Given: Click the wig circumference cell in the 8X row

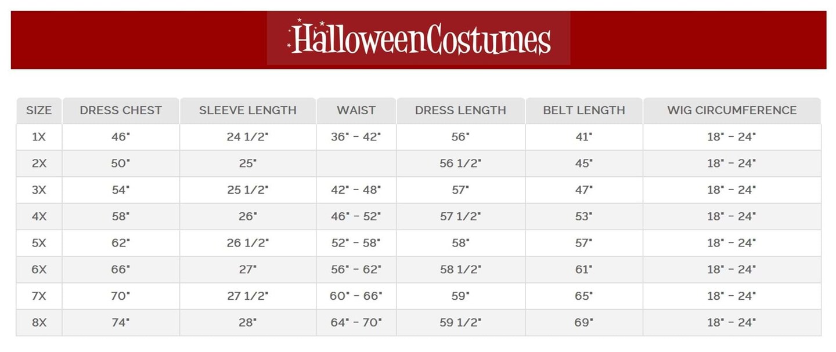Looking at the screenshot, I should click(732, 323).
